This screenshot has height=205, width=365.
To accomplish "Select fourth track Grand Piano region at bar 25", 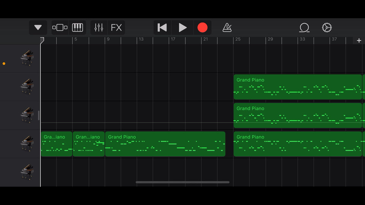I will coord(298,144).
